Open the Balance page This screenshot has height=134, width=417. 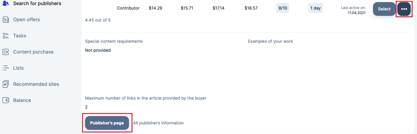[x=22, y=100]
